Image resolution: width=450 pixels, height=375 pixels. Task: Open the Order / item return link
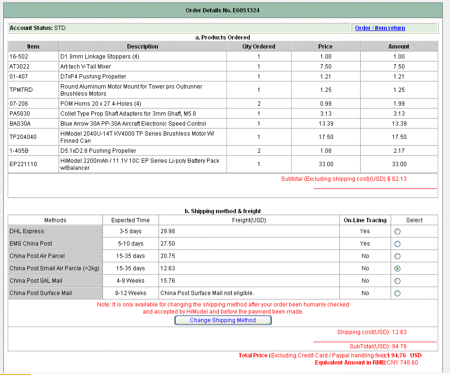pyautogui.click(x=380, y=28)
